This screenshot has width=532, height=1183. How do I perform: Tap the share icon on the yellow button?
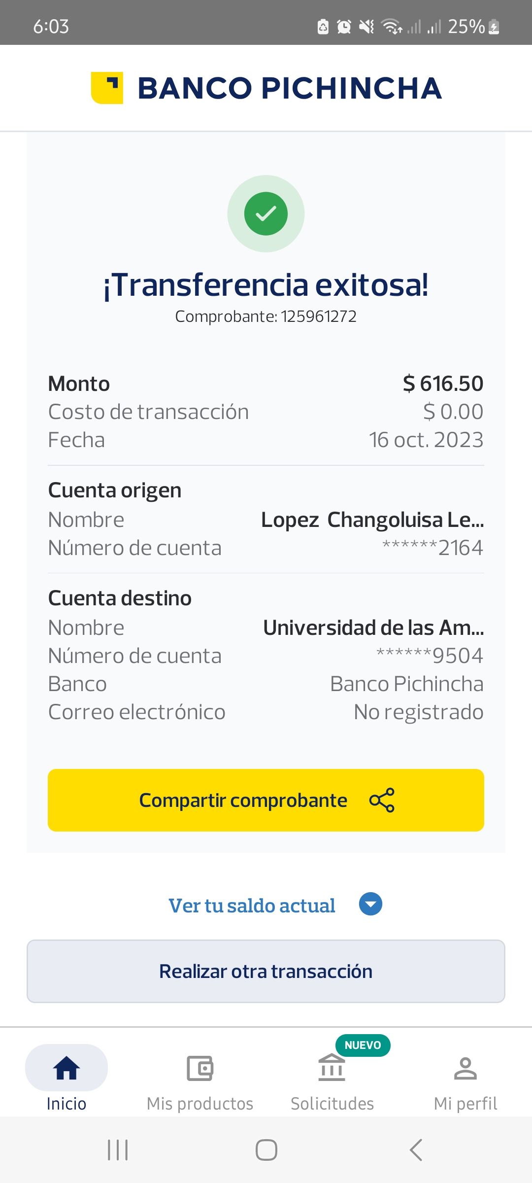click(x=382, y=800)
